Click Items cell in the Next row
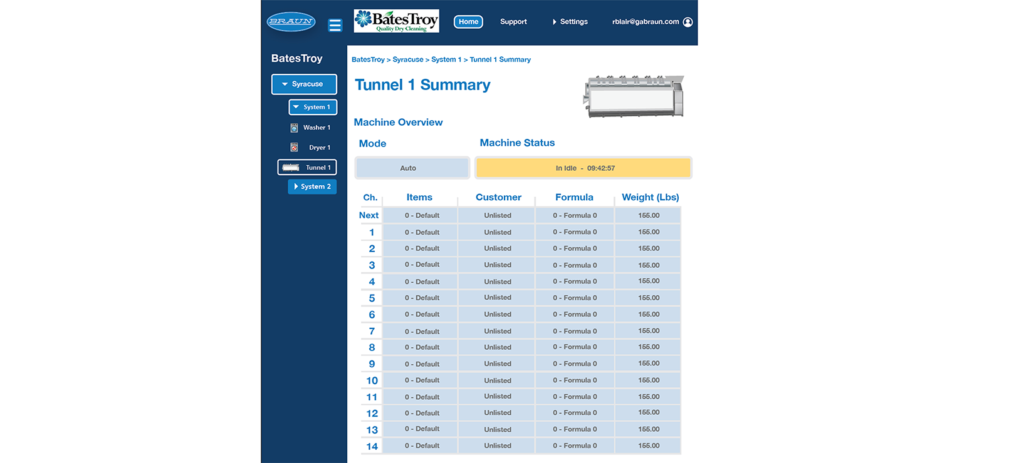The width and height of the screenshot is (1021, 463). [x=421, y=215]
